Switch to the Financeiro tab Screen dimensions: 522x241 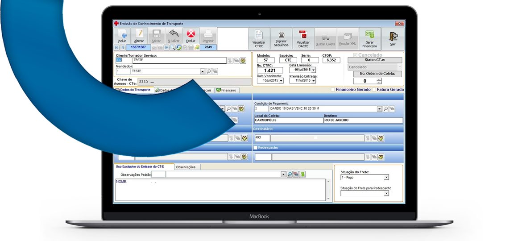227,90
